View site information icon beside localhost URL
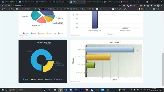Screen dimensions: 164x92 [x=13, y=6]
